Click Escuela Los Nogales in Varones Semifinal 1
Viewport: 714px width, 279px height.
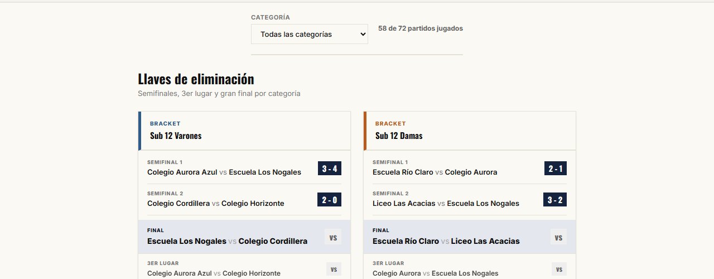tap(265, 172)
